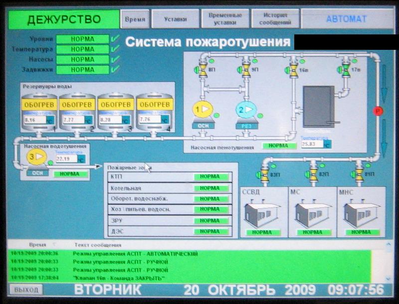Select valve 8П icon
Image resolution: width=399 pixels, height=304 pixels.
[203, 70]
